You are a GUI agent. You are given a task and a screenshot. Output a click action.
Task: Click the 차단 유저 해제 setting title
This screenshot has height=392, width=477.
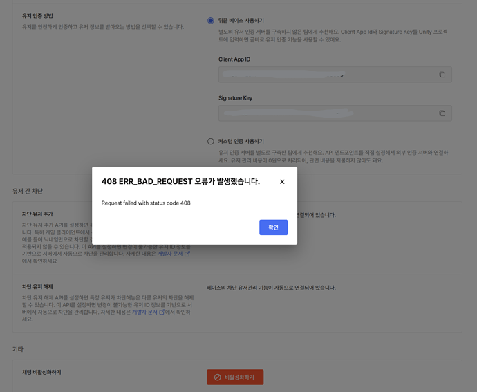pos(37,286)
